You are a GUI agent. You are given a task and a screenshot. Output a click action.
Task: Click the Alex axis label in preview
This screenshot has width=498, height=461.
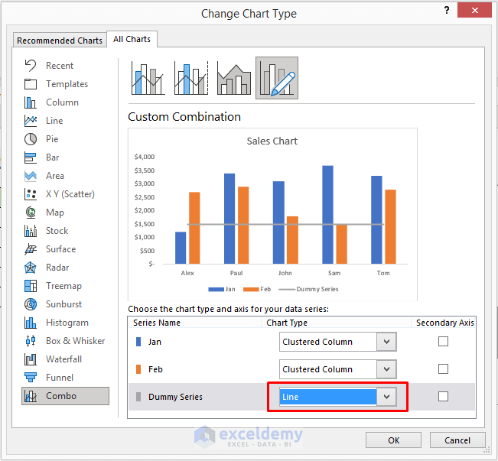coord(187,273)
